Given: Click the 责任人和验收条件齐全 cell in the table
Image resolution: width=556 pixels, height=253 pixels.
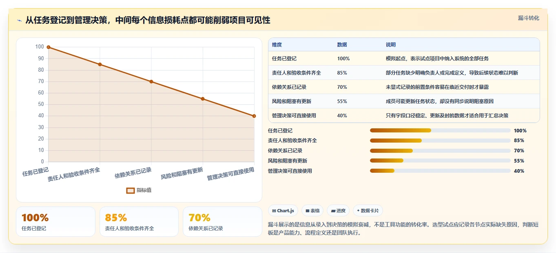Looking at the screenshot, I should pyautogui.click(x=297, y=73).
